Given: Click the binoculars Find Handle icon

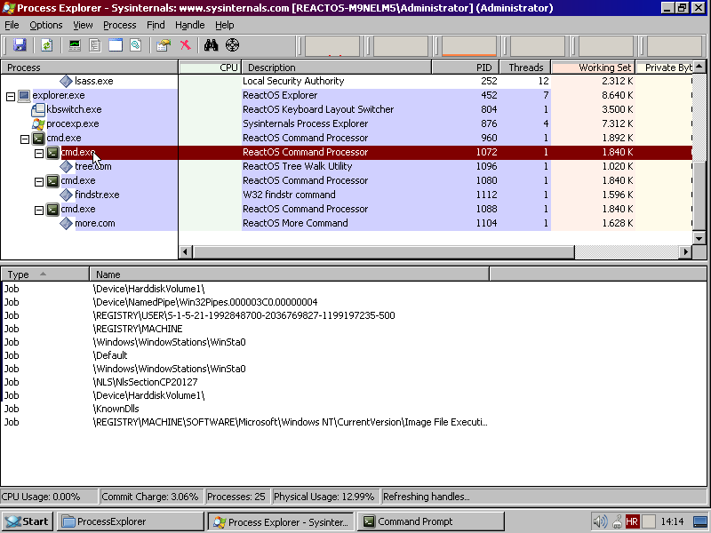Looking at the screenshot, I should point(211,45).
